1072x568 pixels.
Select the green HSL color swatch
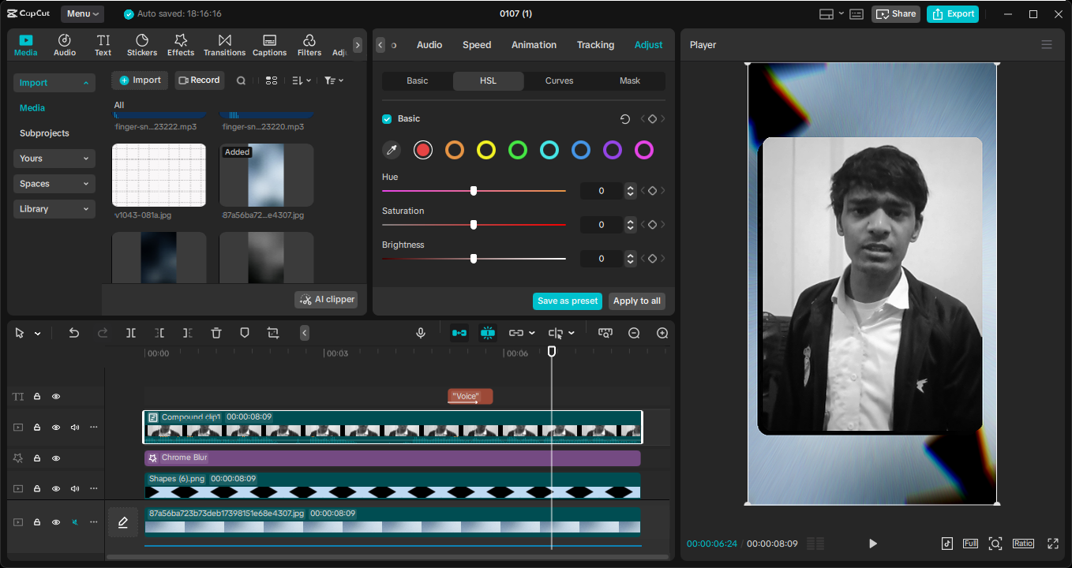point(518,150)
